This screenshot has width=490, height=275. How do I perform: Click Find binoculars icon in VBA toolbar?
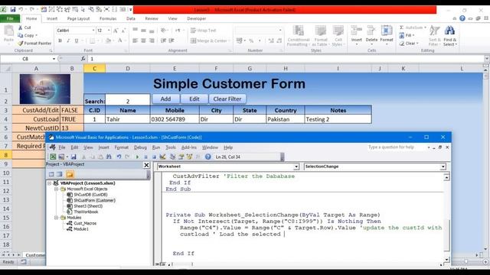point(109,157)
